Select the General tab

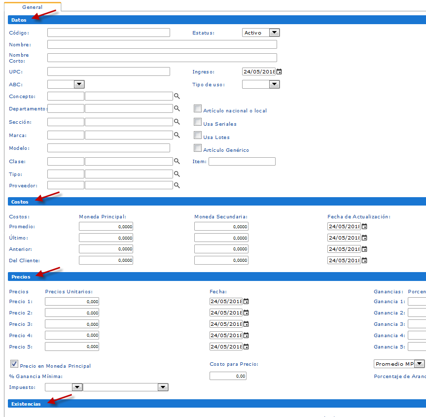click(x=33, y=7)
